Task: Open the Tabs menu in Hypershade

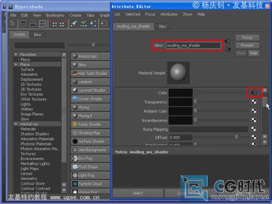Action: (x=90, y=15)
